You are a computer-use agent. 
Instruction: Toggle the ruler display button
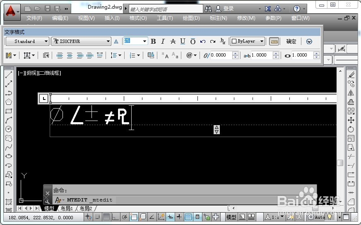(x=274, y=42)
